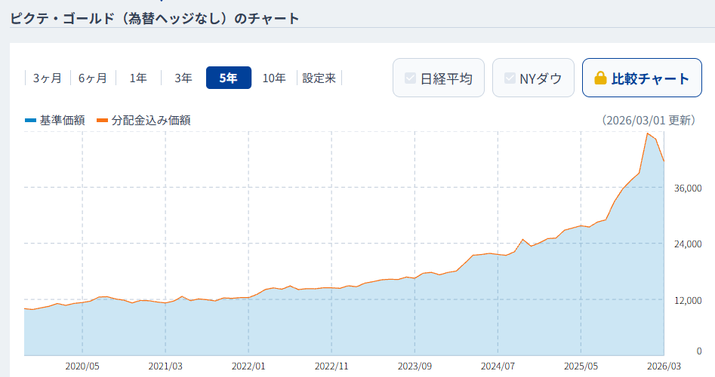This screenshot has height=377, width=715.
Task: Switch chart to 10年 range
Action: (x=274, y=78)
